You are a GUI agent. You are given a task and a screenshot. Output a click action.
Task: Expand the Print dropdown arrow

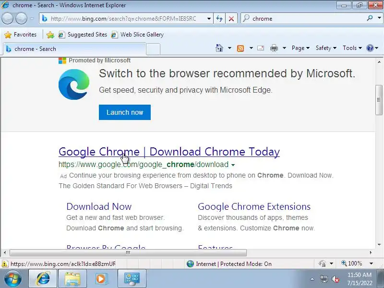click(284, 48)
